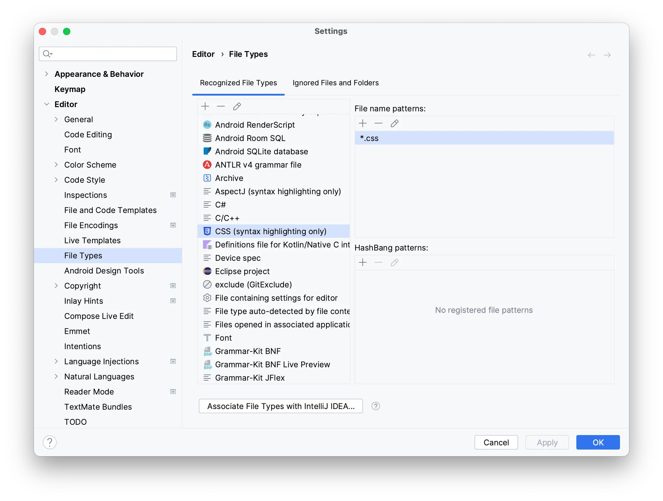Click Associate File Types with IntelliJ IDEA button
The height and width of the screenshot is (501, 663).
click(x=281, y=406)
